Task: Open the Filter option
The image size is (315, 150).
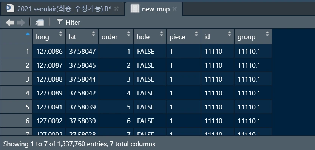Action: [x=68, y=23]
